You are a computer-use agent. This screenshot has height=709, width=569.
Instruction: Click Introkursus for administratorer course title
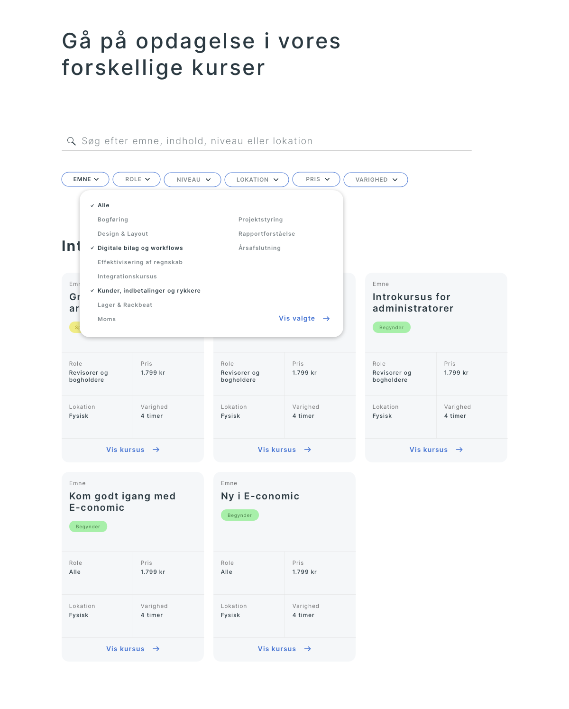tap(413, 303)
